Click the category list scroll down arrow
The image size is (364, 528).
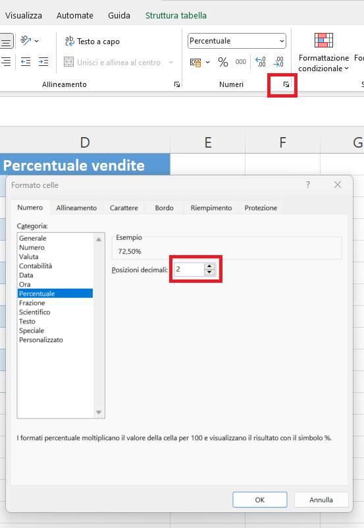(99, 412)
